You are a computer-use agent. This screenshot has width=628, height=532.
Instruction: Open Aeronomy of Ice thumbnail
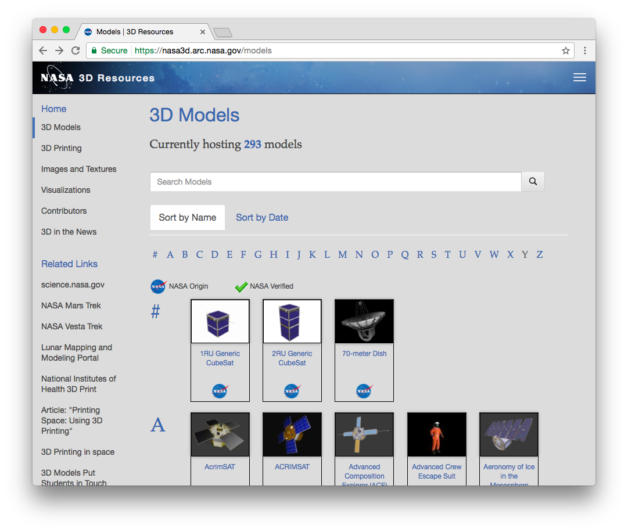click(x=509, y=434)
